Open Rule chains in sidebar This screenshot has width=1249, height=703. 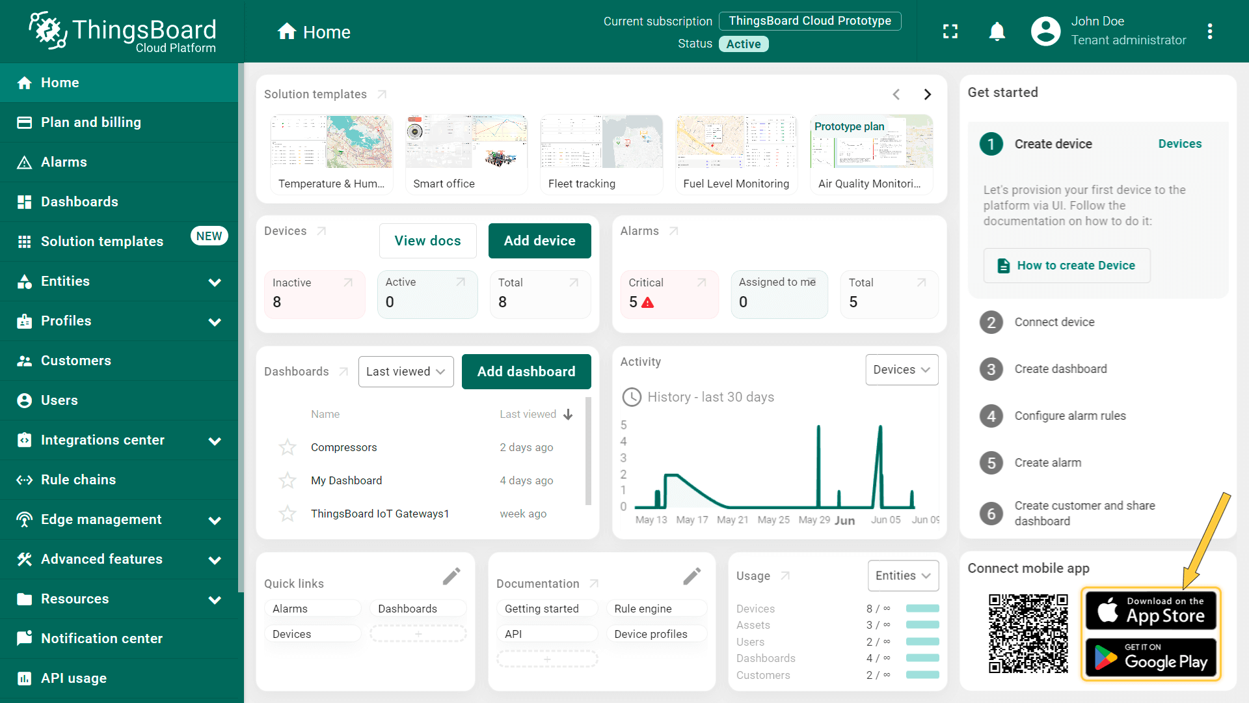click(x=78, y=480)
